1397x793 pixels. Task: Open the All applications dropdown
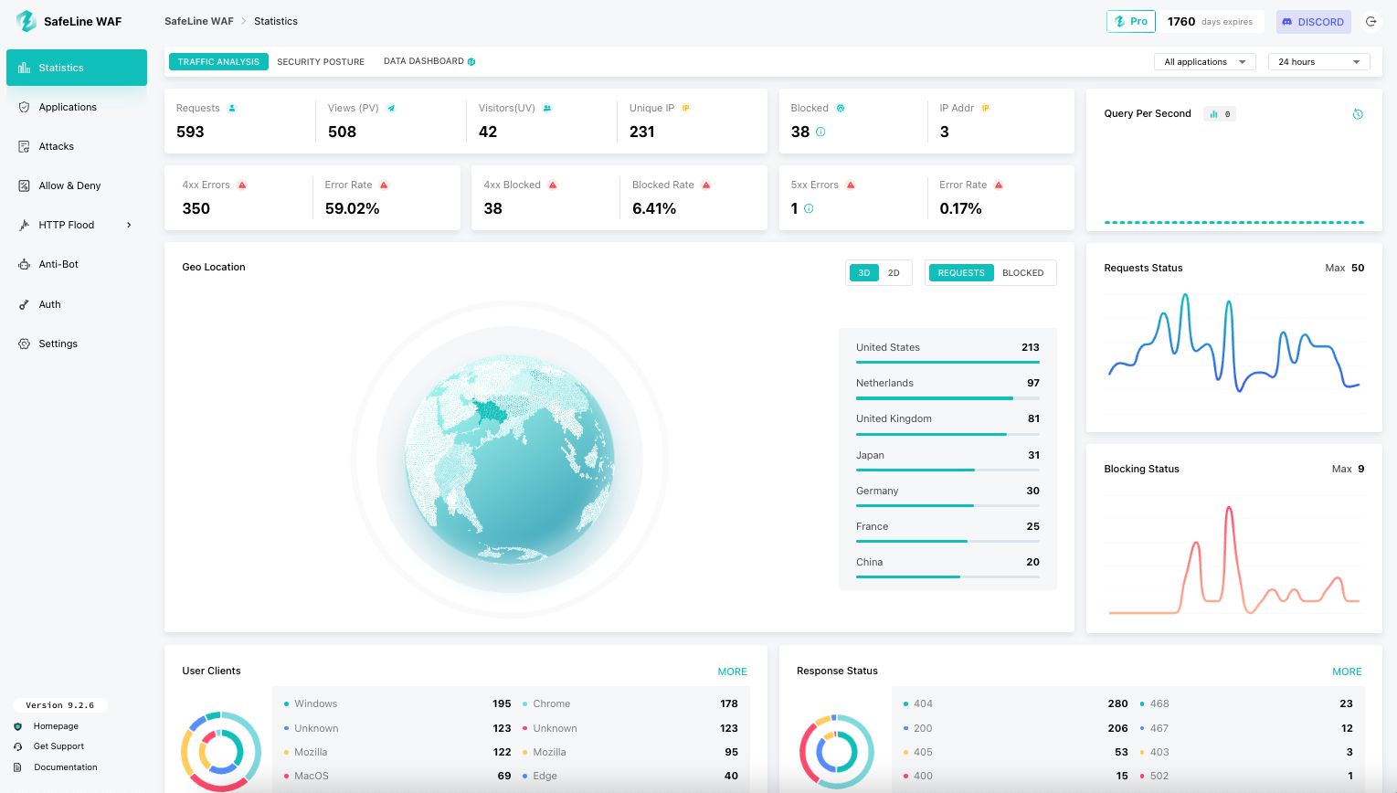tap(1204, 62)
